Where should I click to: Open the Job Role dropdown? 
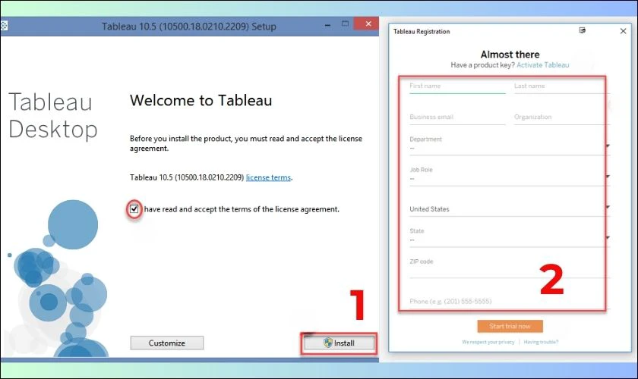coord(510,176)
